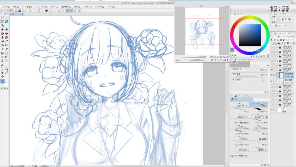Hide folder フォルダー 12 using its eye
This screenshot has height=167, width=296.
272,70
